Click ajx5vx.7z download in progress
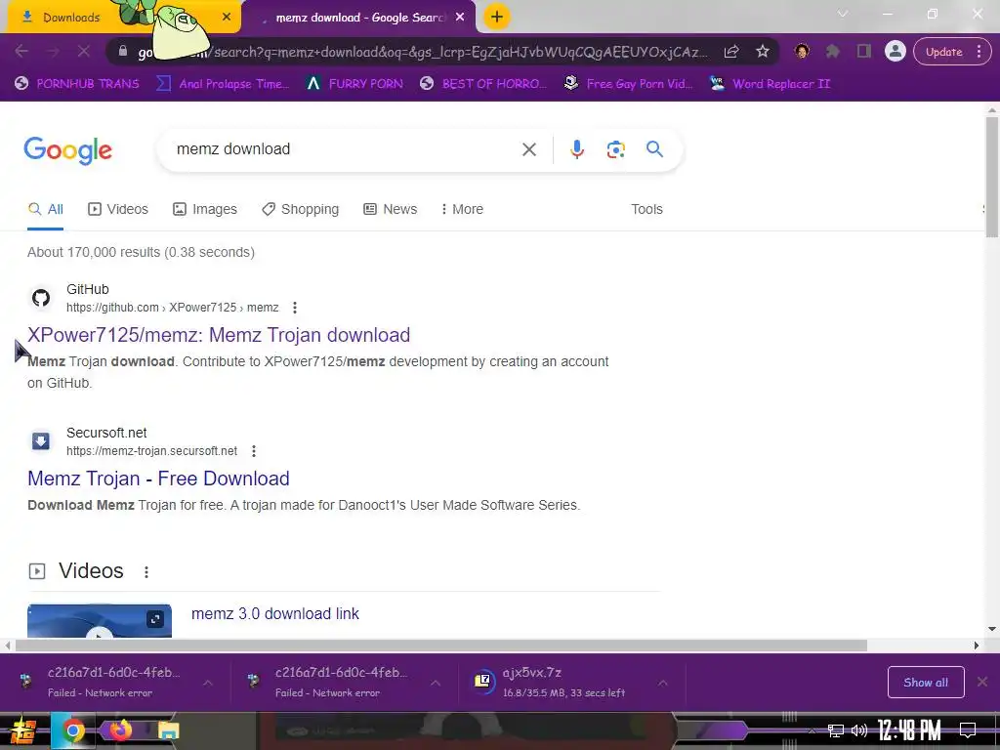The image size is (1000, 750). tap(562, 682)
